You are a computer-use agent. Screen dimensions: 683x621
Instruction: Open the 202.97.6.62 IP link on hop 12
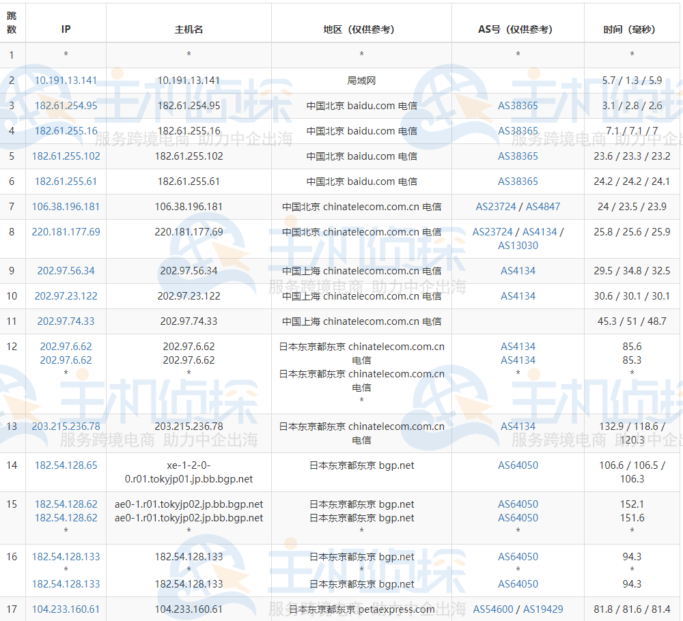(65, 346)
